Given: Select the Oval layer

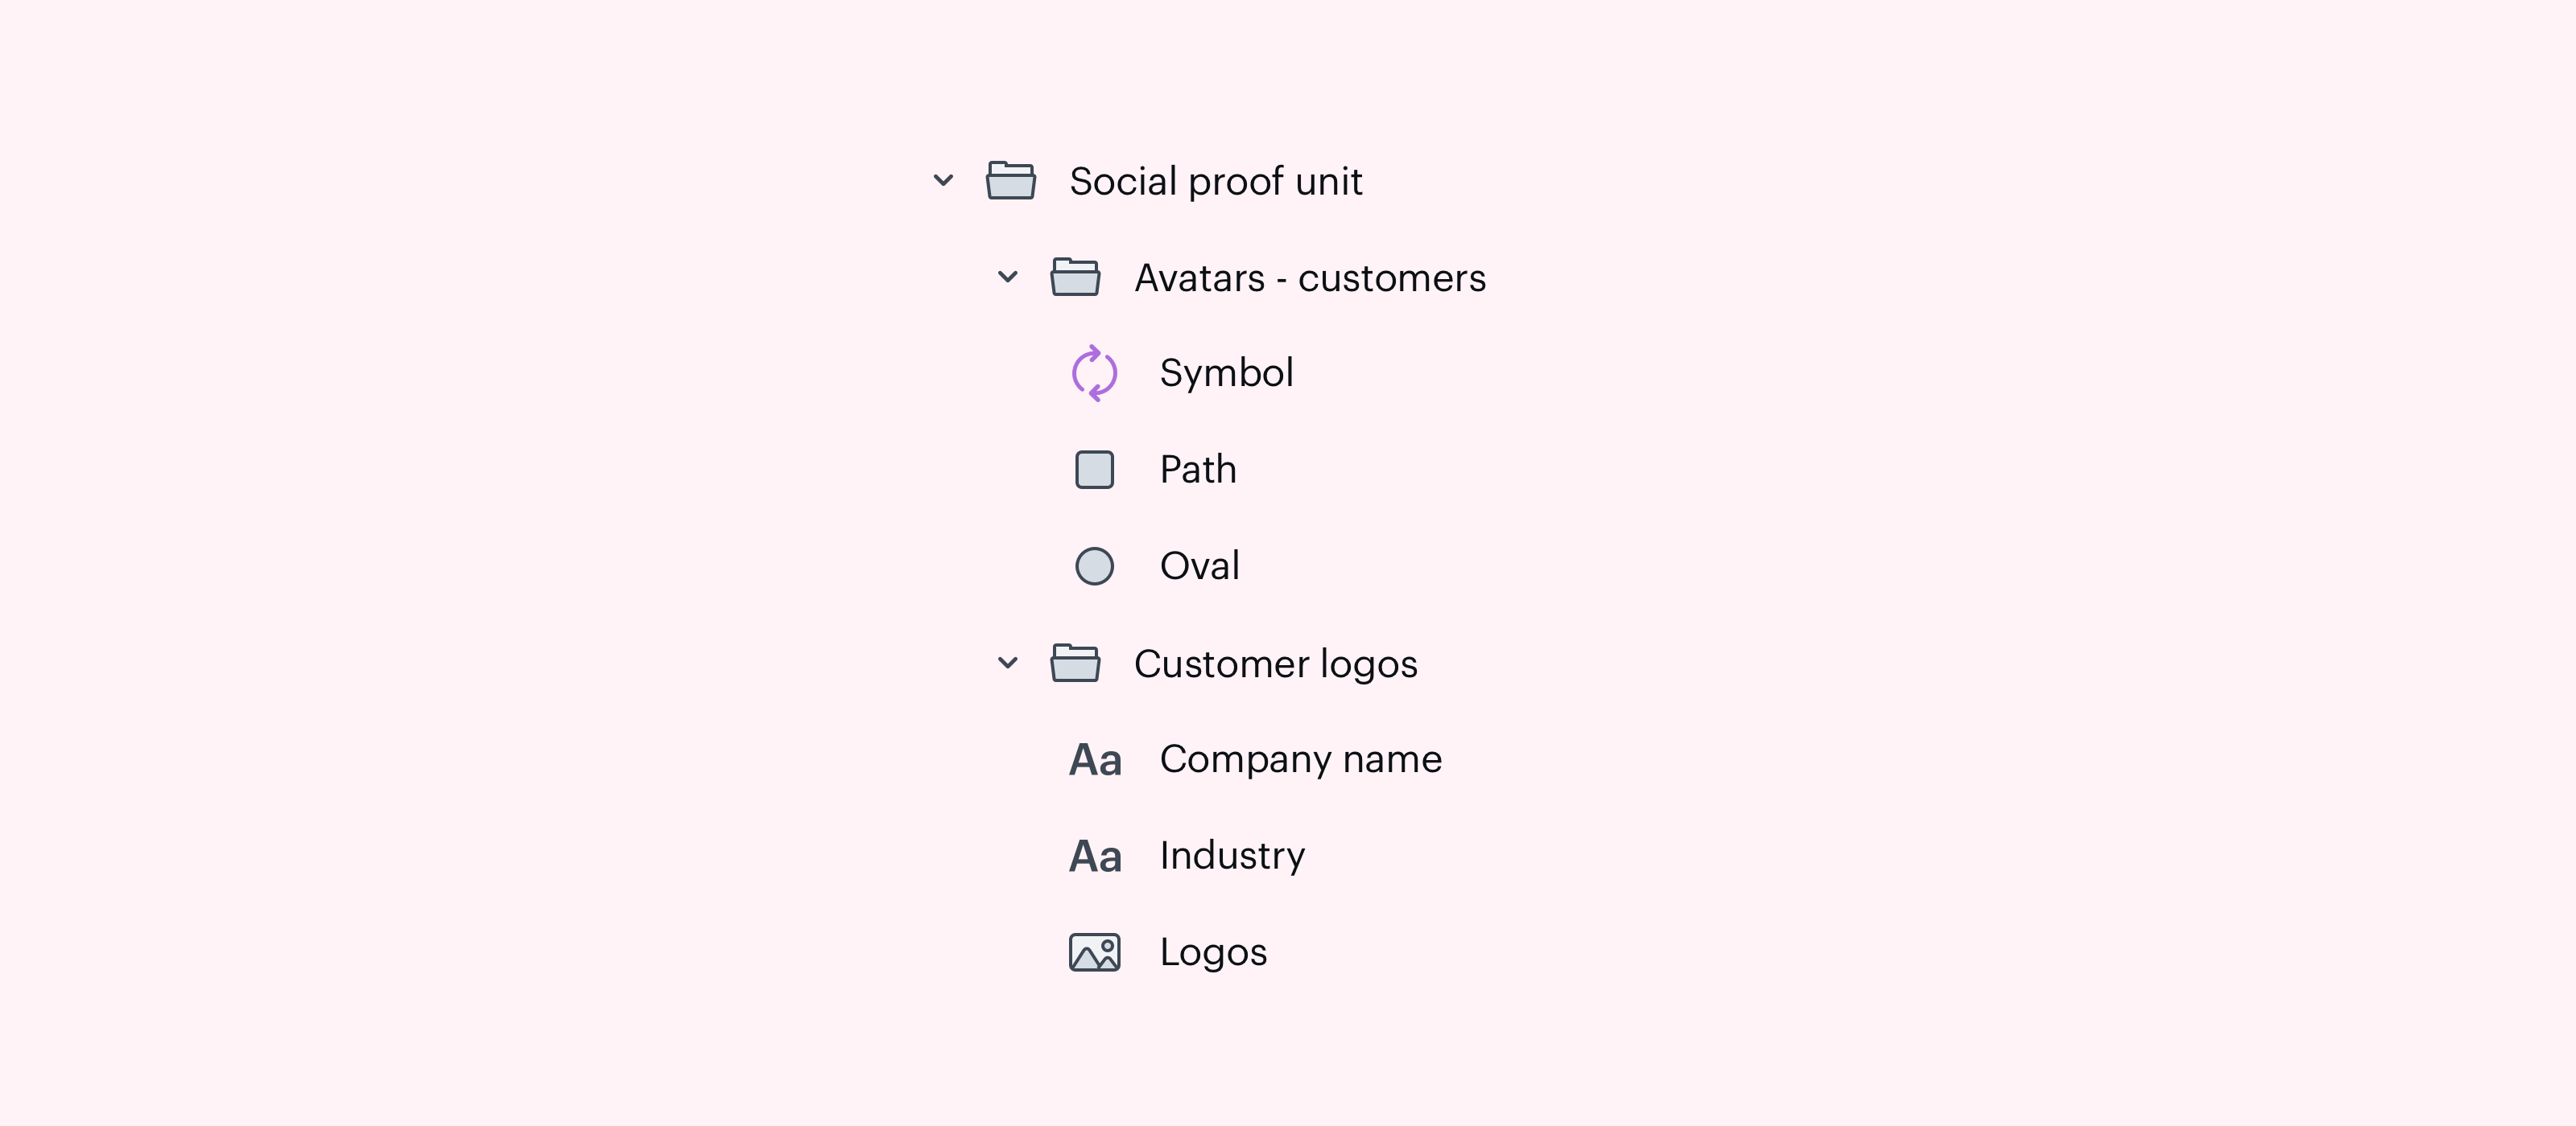Looking at the screenshot, I should [1199, 565].
